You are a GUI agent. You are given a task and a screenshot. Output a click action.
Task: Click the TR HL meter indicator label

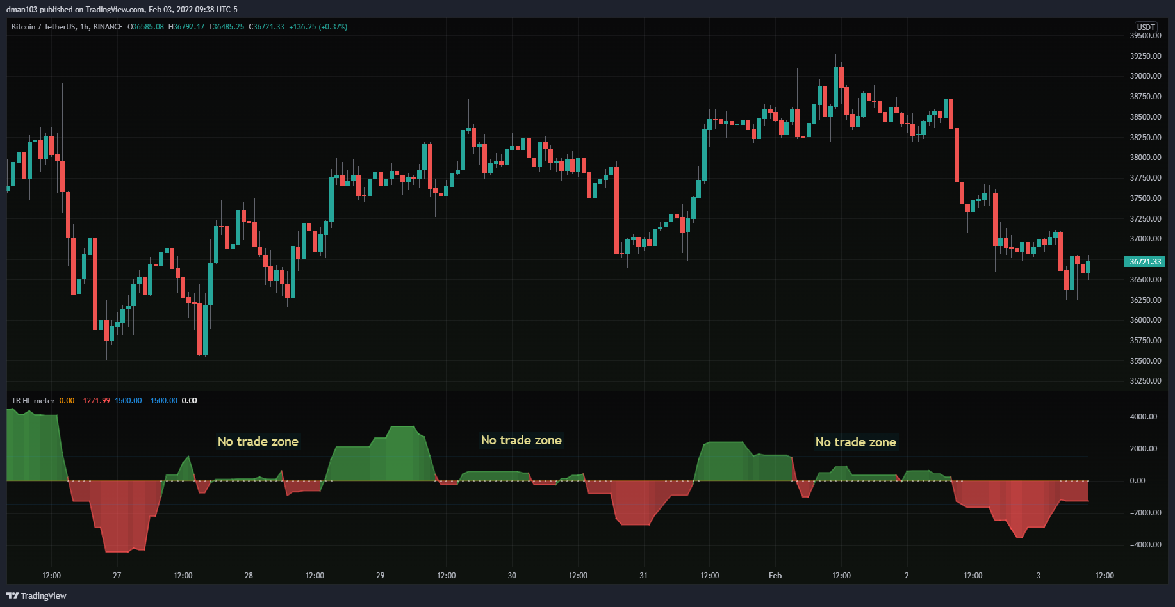[x=33, y=401]
